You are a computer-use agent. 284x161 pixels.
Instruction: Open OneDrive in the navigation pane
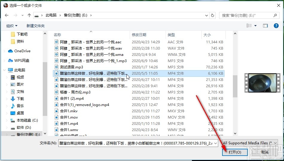pyautogui.click(x=19, y=51)
